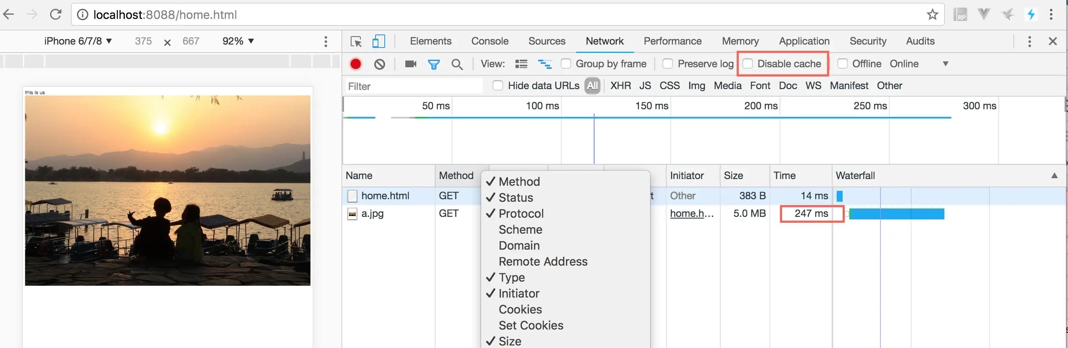Open the iPhone 6/7/8 device dropdown
This screenshot has width=1068, height=348.
(78, 41)
